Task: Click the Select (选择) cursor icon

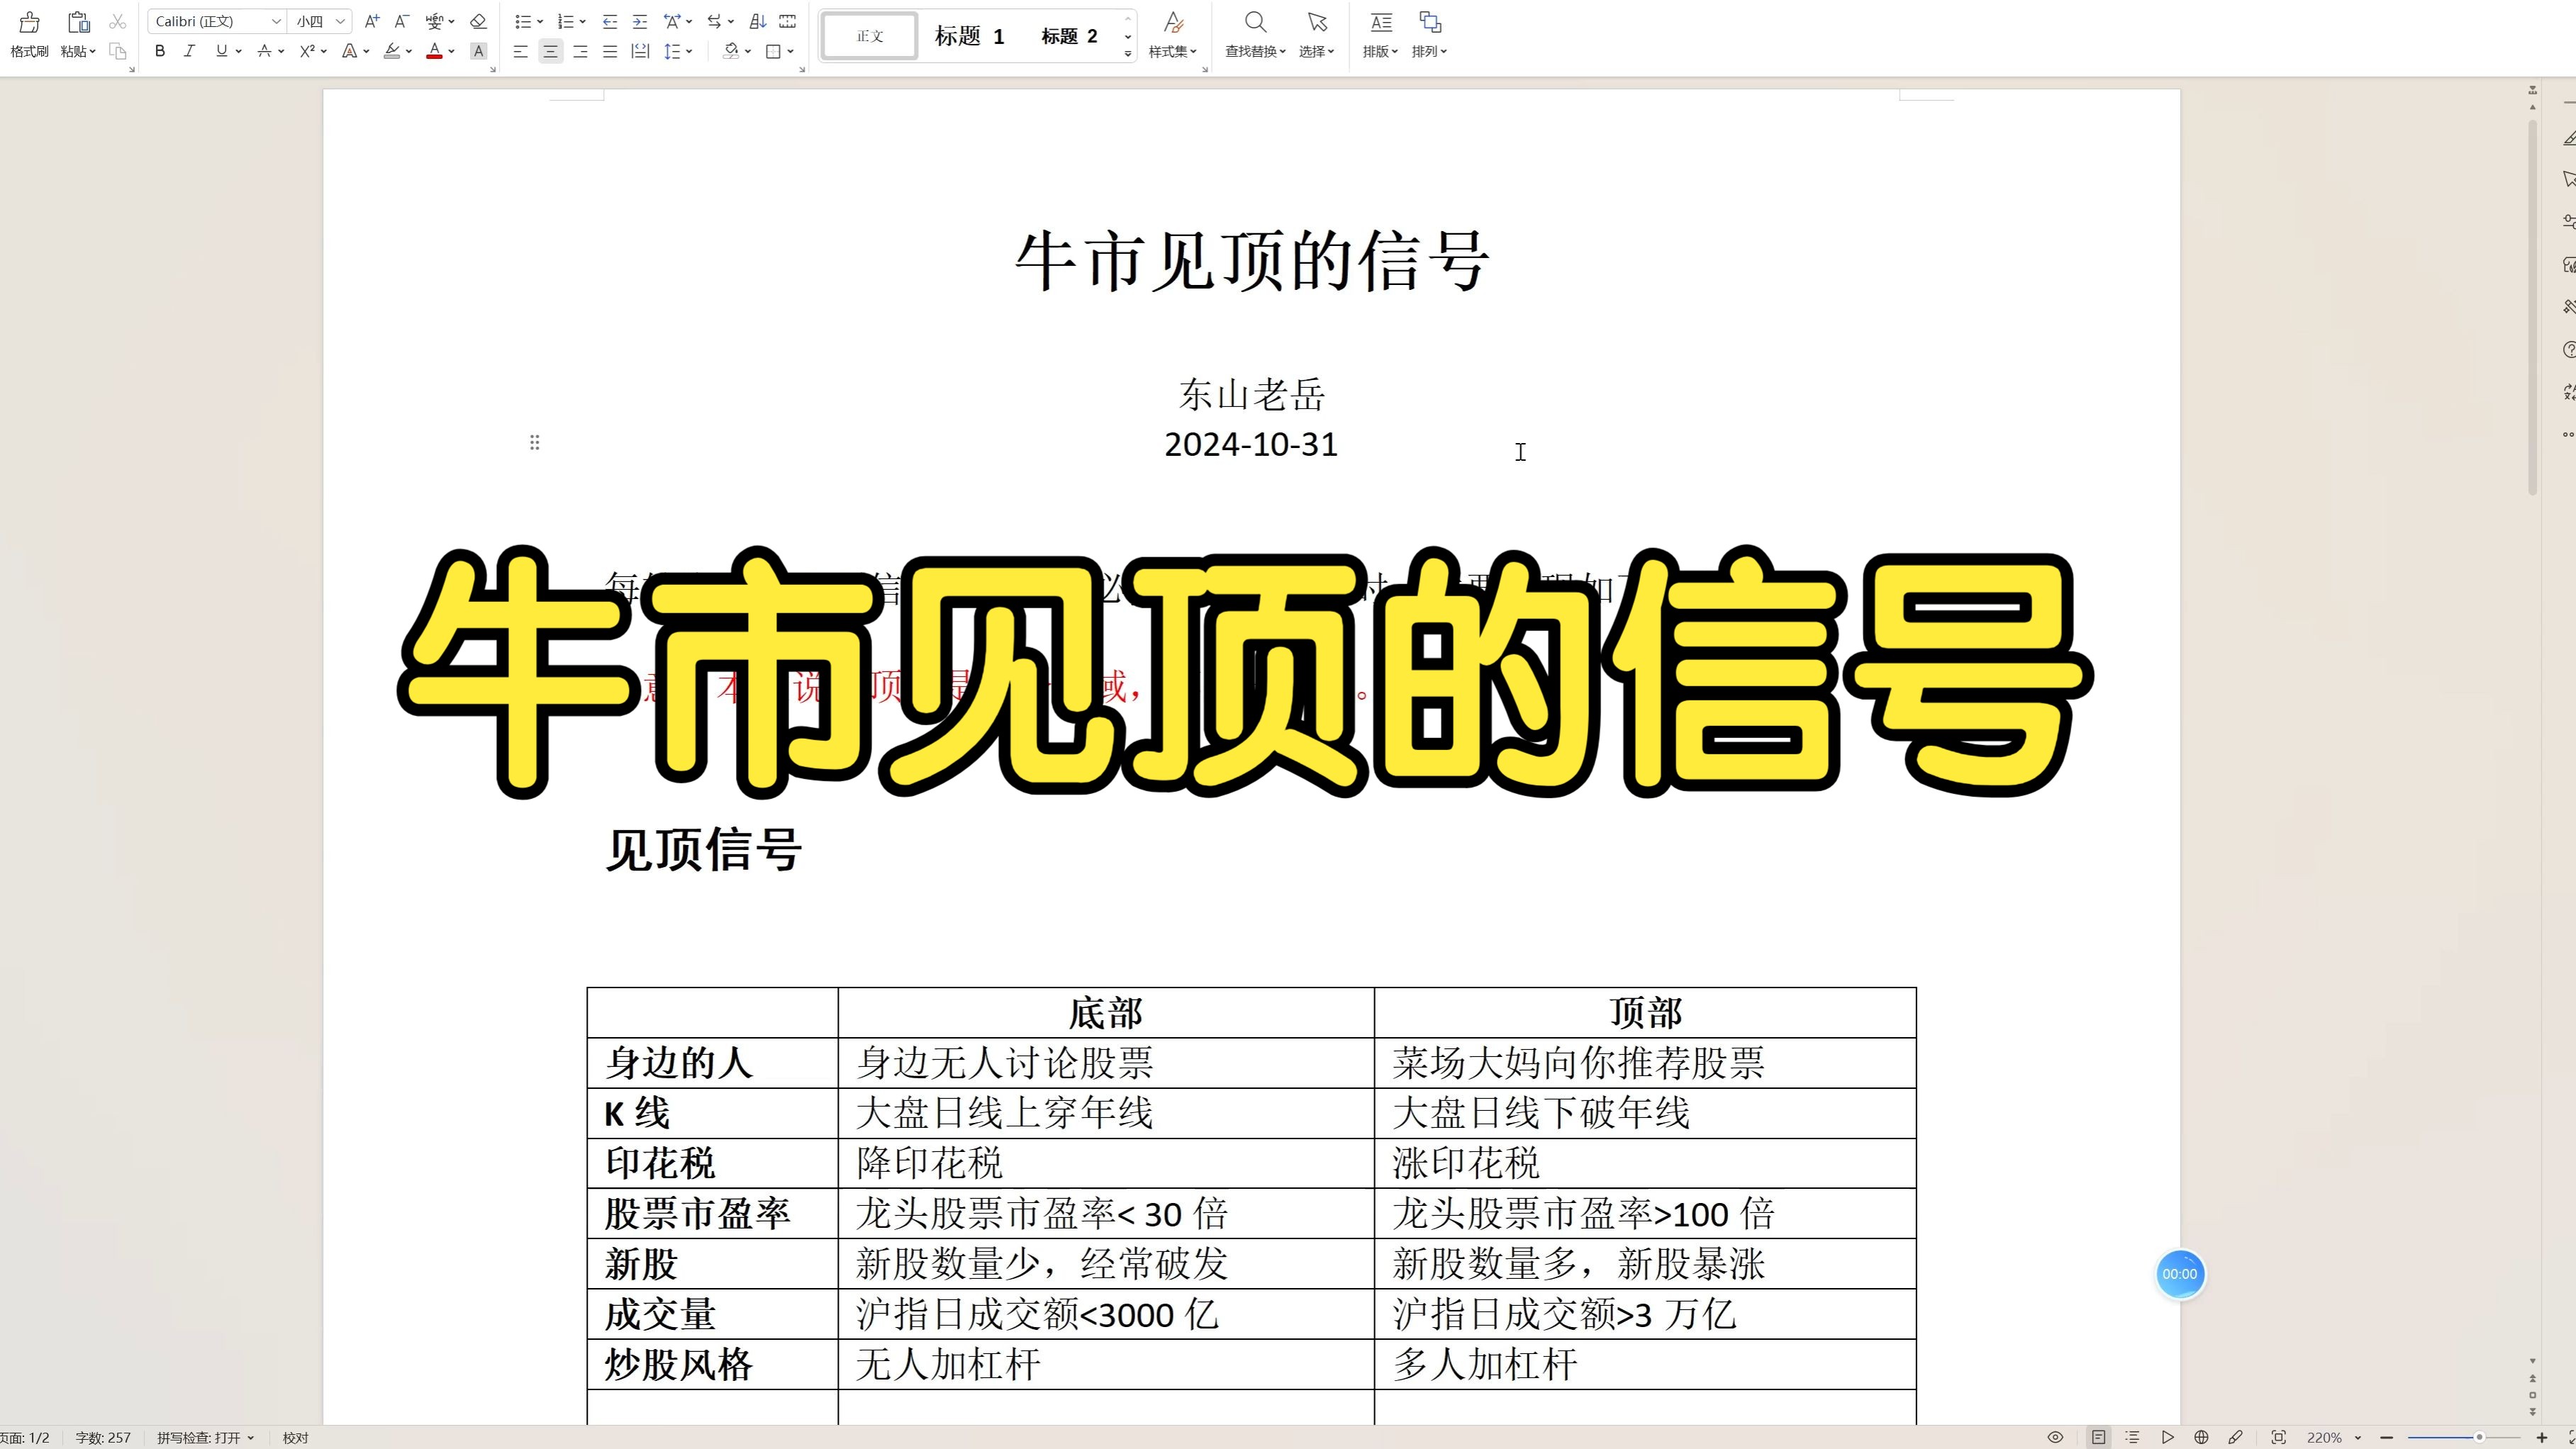Action: coord(1317,22)
